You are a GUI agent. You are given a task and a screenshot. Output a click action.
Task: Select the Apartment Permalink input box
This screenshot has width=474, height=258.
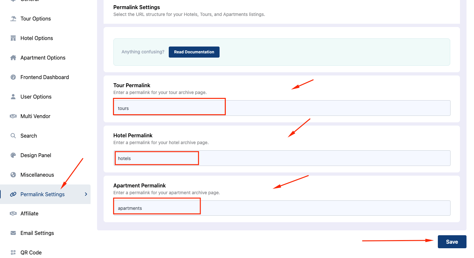pyautogui.click(x=282, y=208)
